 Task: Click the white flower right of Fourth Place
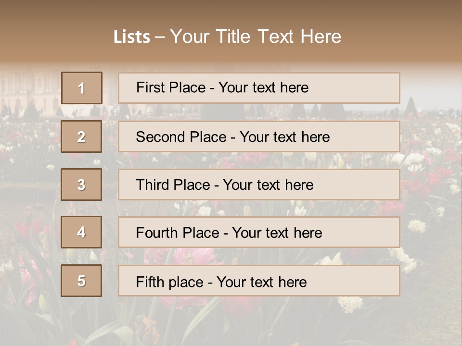pos(417,225)
